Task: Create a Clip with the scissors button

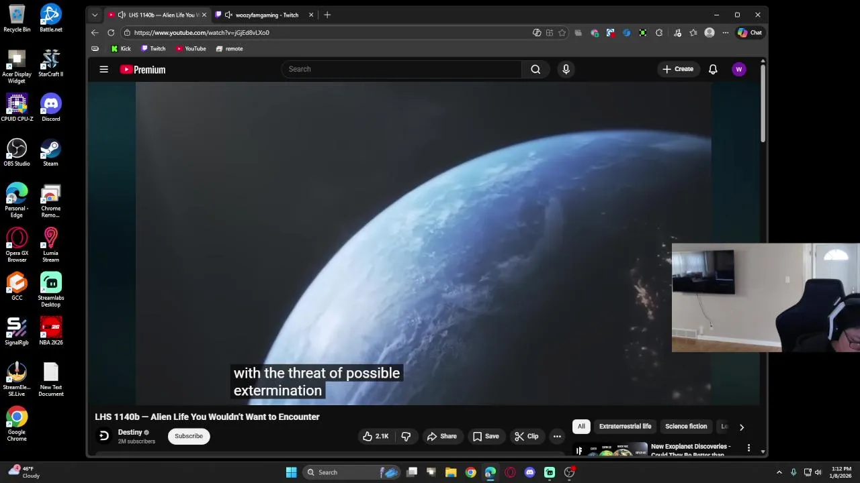Action: click(527, 436)
